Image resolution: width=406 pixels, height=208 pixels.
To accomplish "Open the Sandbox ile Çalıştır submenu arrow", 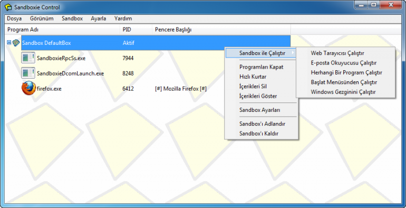I will [x=293, y=53].
